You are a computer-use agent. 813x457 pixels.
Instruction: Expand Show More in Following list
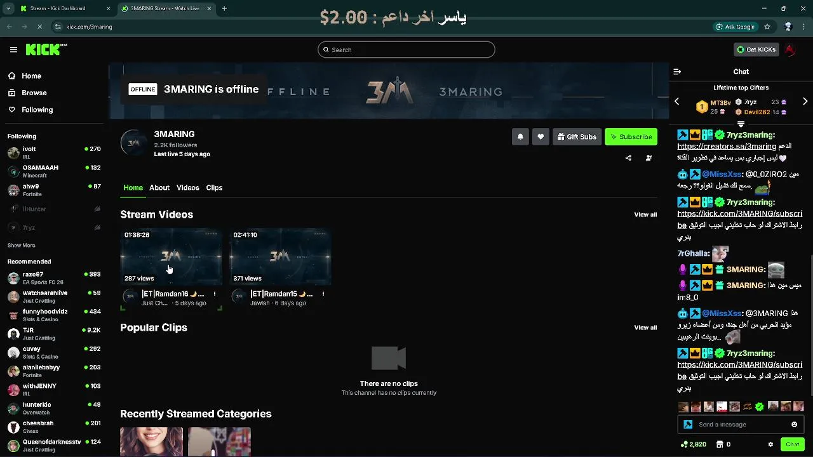click(x=22, y=245)
